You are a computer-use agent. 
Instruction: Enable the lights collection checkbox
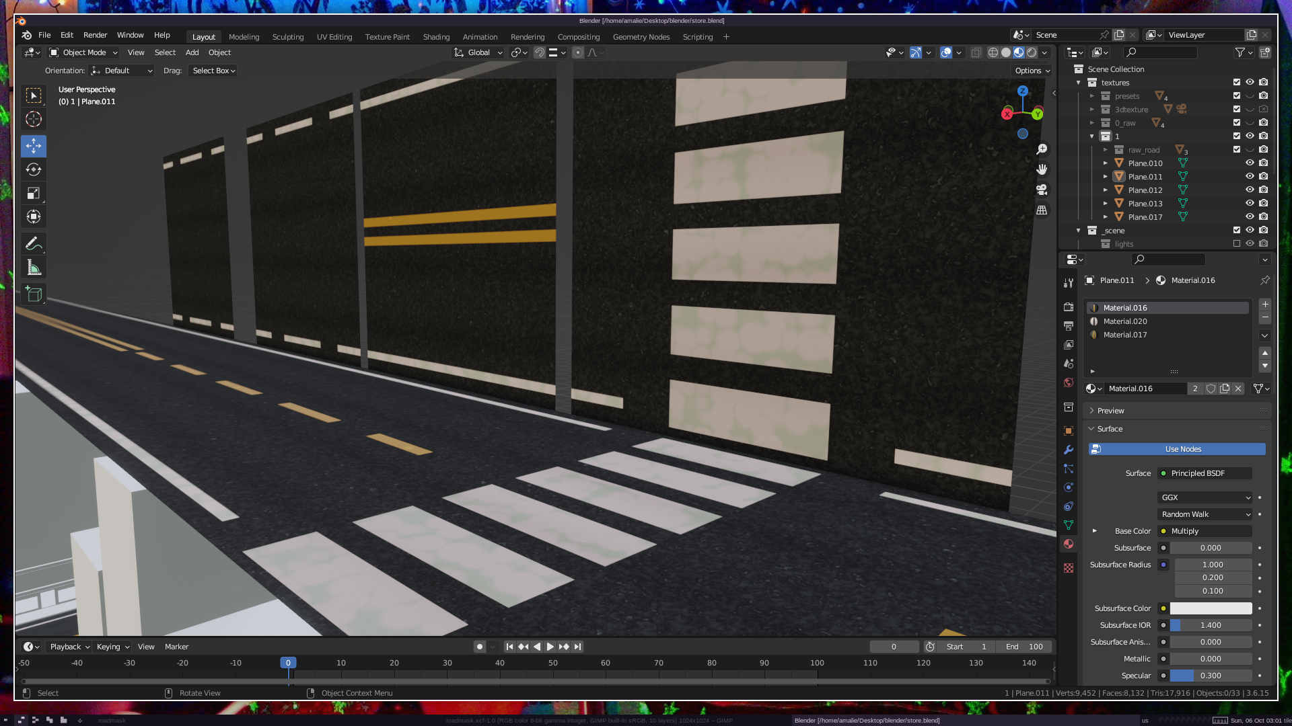(1236, 243)
